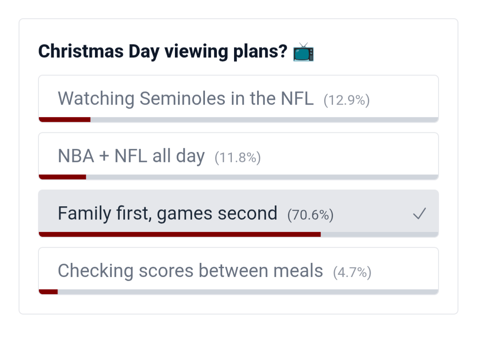Click the television emoji in poll title
This screenshot has height=337, width=477.
pyautogui.click(x=303, y=52)
